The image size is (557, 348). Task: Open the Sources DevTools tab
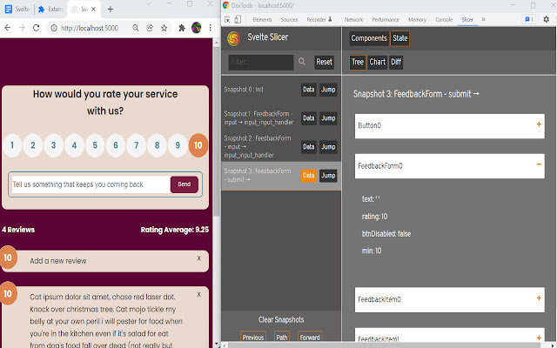(289, 19)
